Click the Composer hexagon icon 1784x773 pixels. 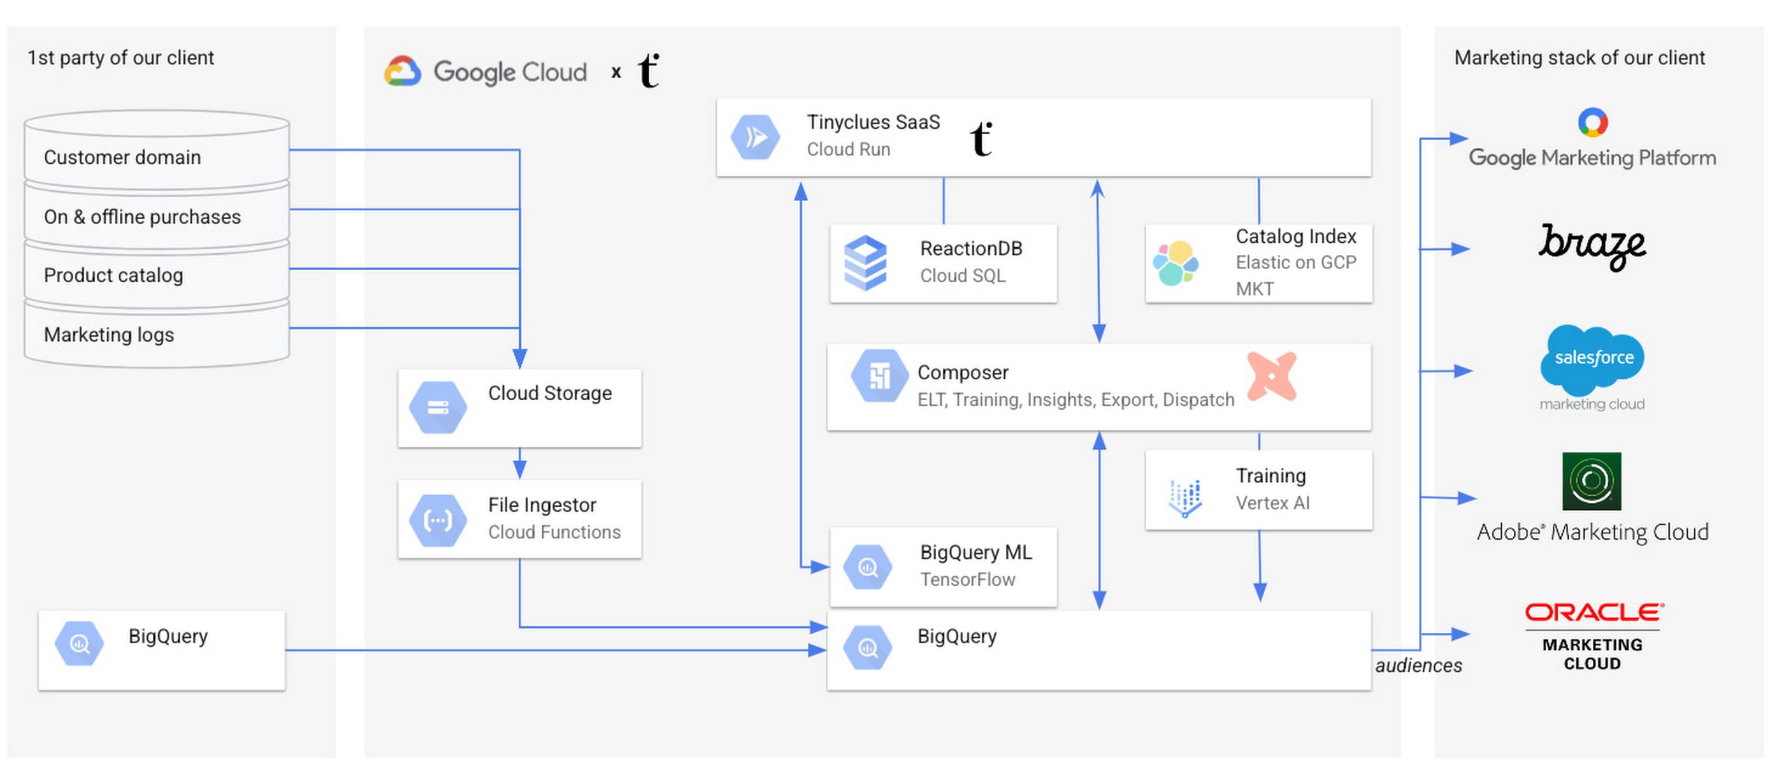click(x=879, y=377)
